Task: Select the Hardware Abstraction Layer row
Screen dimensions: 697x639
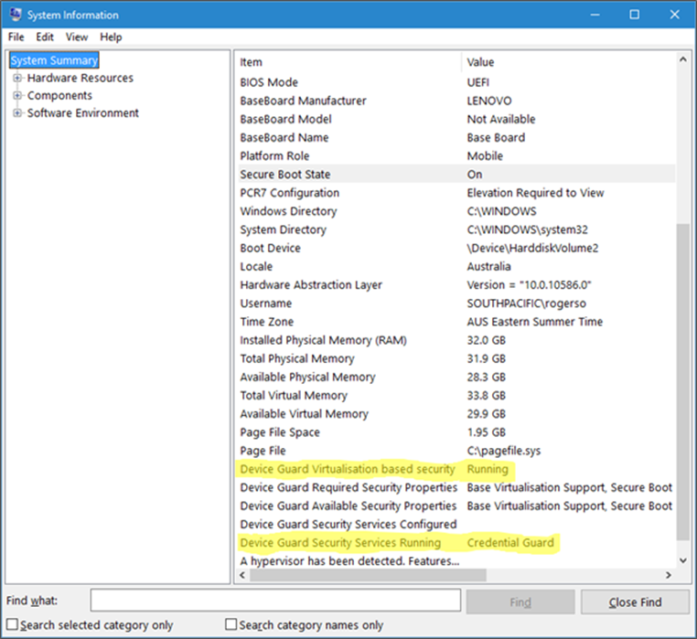Action: (456, 285)
